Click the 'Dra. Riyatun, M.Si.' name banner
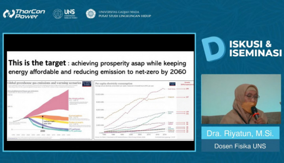The image size is (284, 163). coord(241,133)
